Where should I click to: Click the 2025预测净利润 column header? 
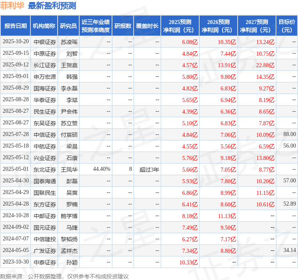click(180, 26)
